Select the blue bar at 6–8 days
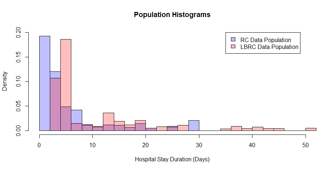 coord(76,116)
